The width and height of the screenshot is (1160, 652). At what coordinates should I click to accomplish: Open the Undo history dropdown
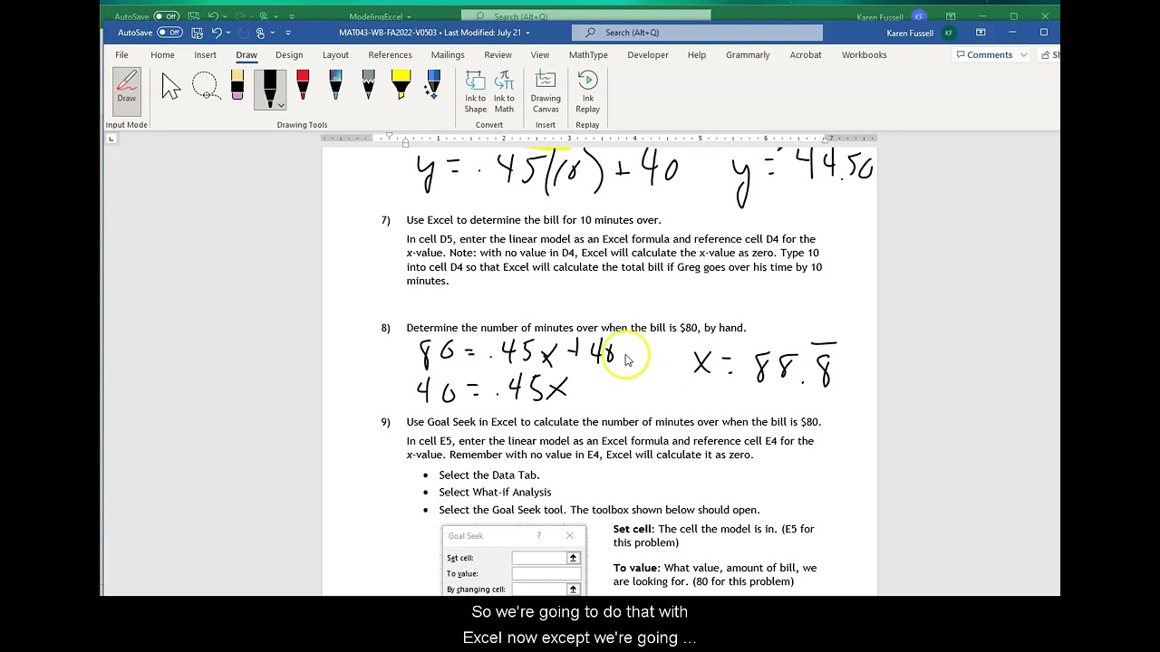pos(227,33)
